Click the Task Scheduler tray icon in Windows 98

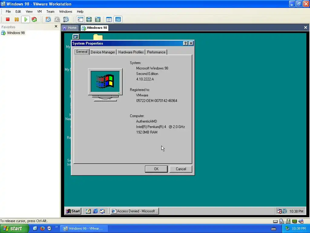[x=279, y=211]
